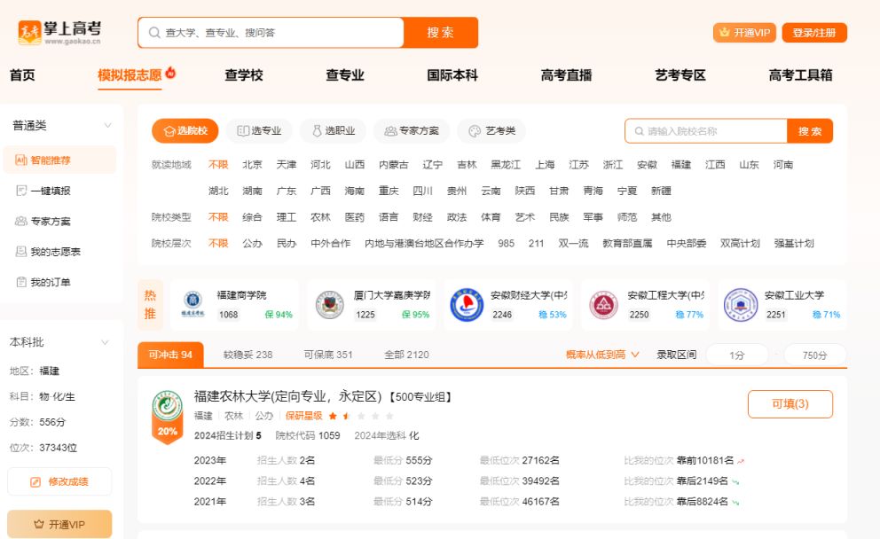Click the book icon on 选专业
This screenshot has width=880, height=539.
pyautogui.click(x=243, y=130)
